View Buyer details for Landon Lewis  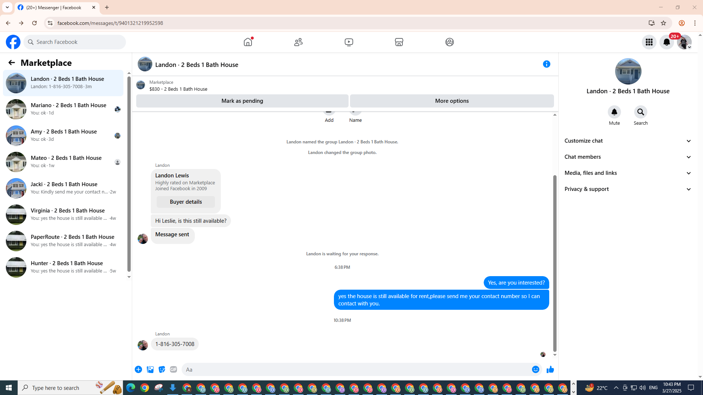tap(186, 202)
